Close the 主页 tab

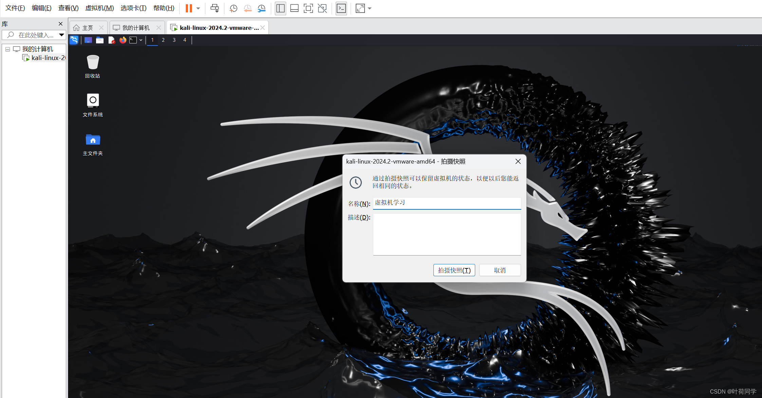(x=101, y=28)
